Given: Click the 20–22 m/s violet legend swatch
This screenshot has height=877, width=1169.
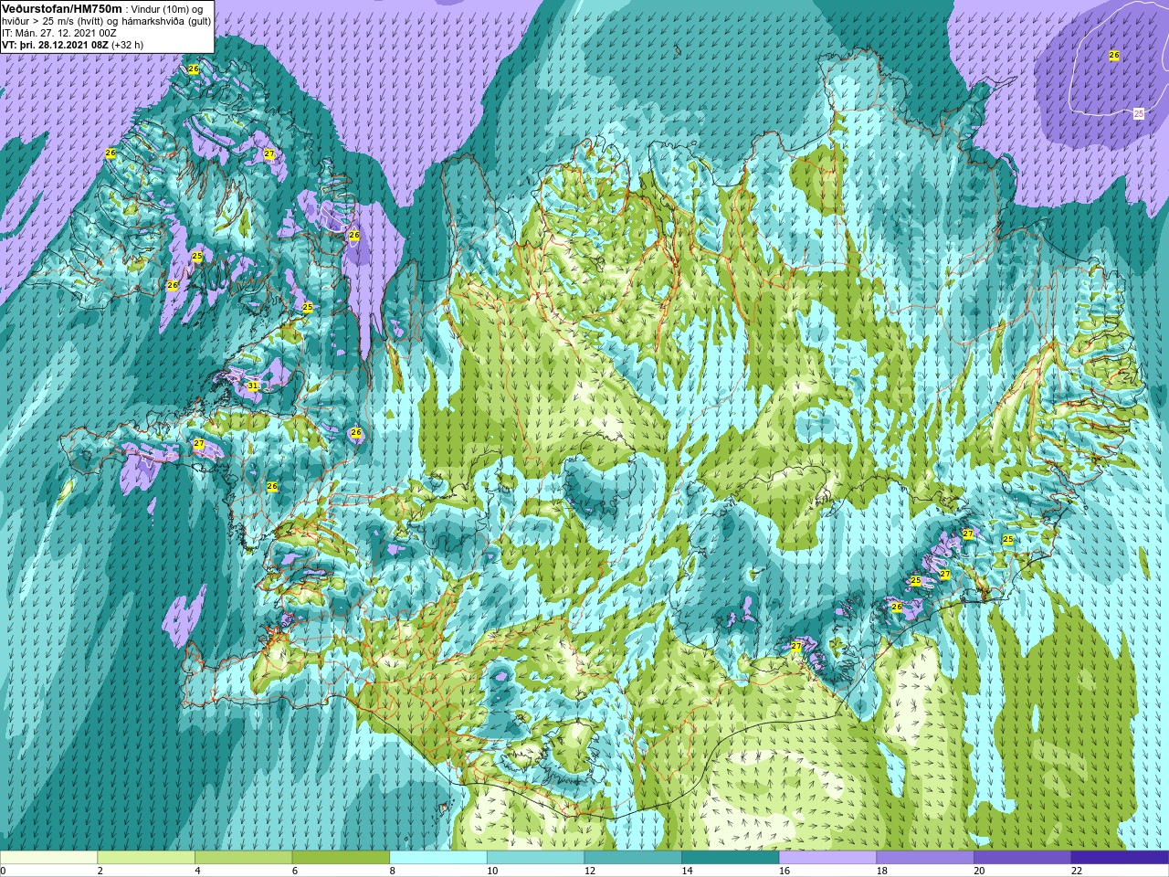Looking at the screenshot, I should click(x=1022, y=857).
